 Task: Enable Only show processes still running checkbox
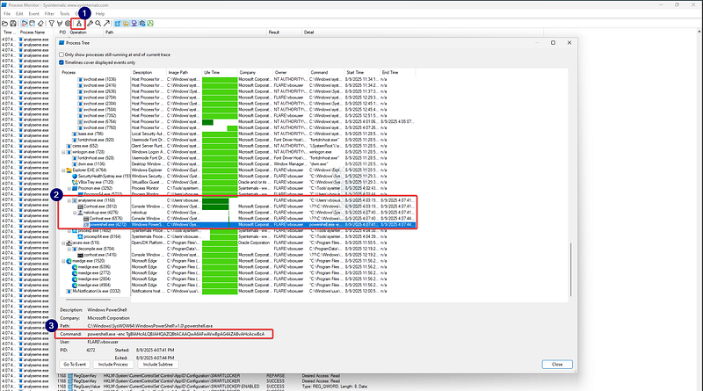[62, 54]
